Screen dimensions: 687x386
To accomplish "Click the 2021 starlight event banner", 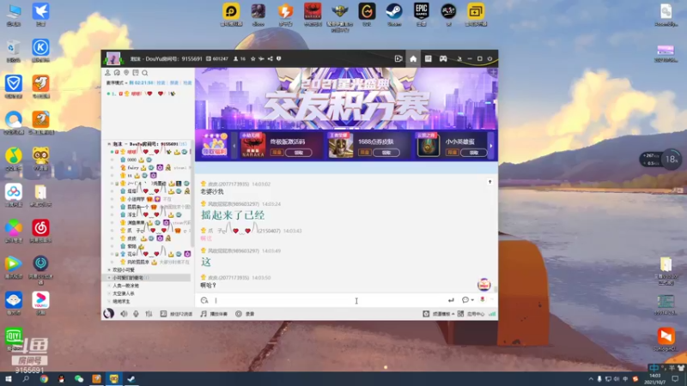I will point(346,99).
